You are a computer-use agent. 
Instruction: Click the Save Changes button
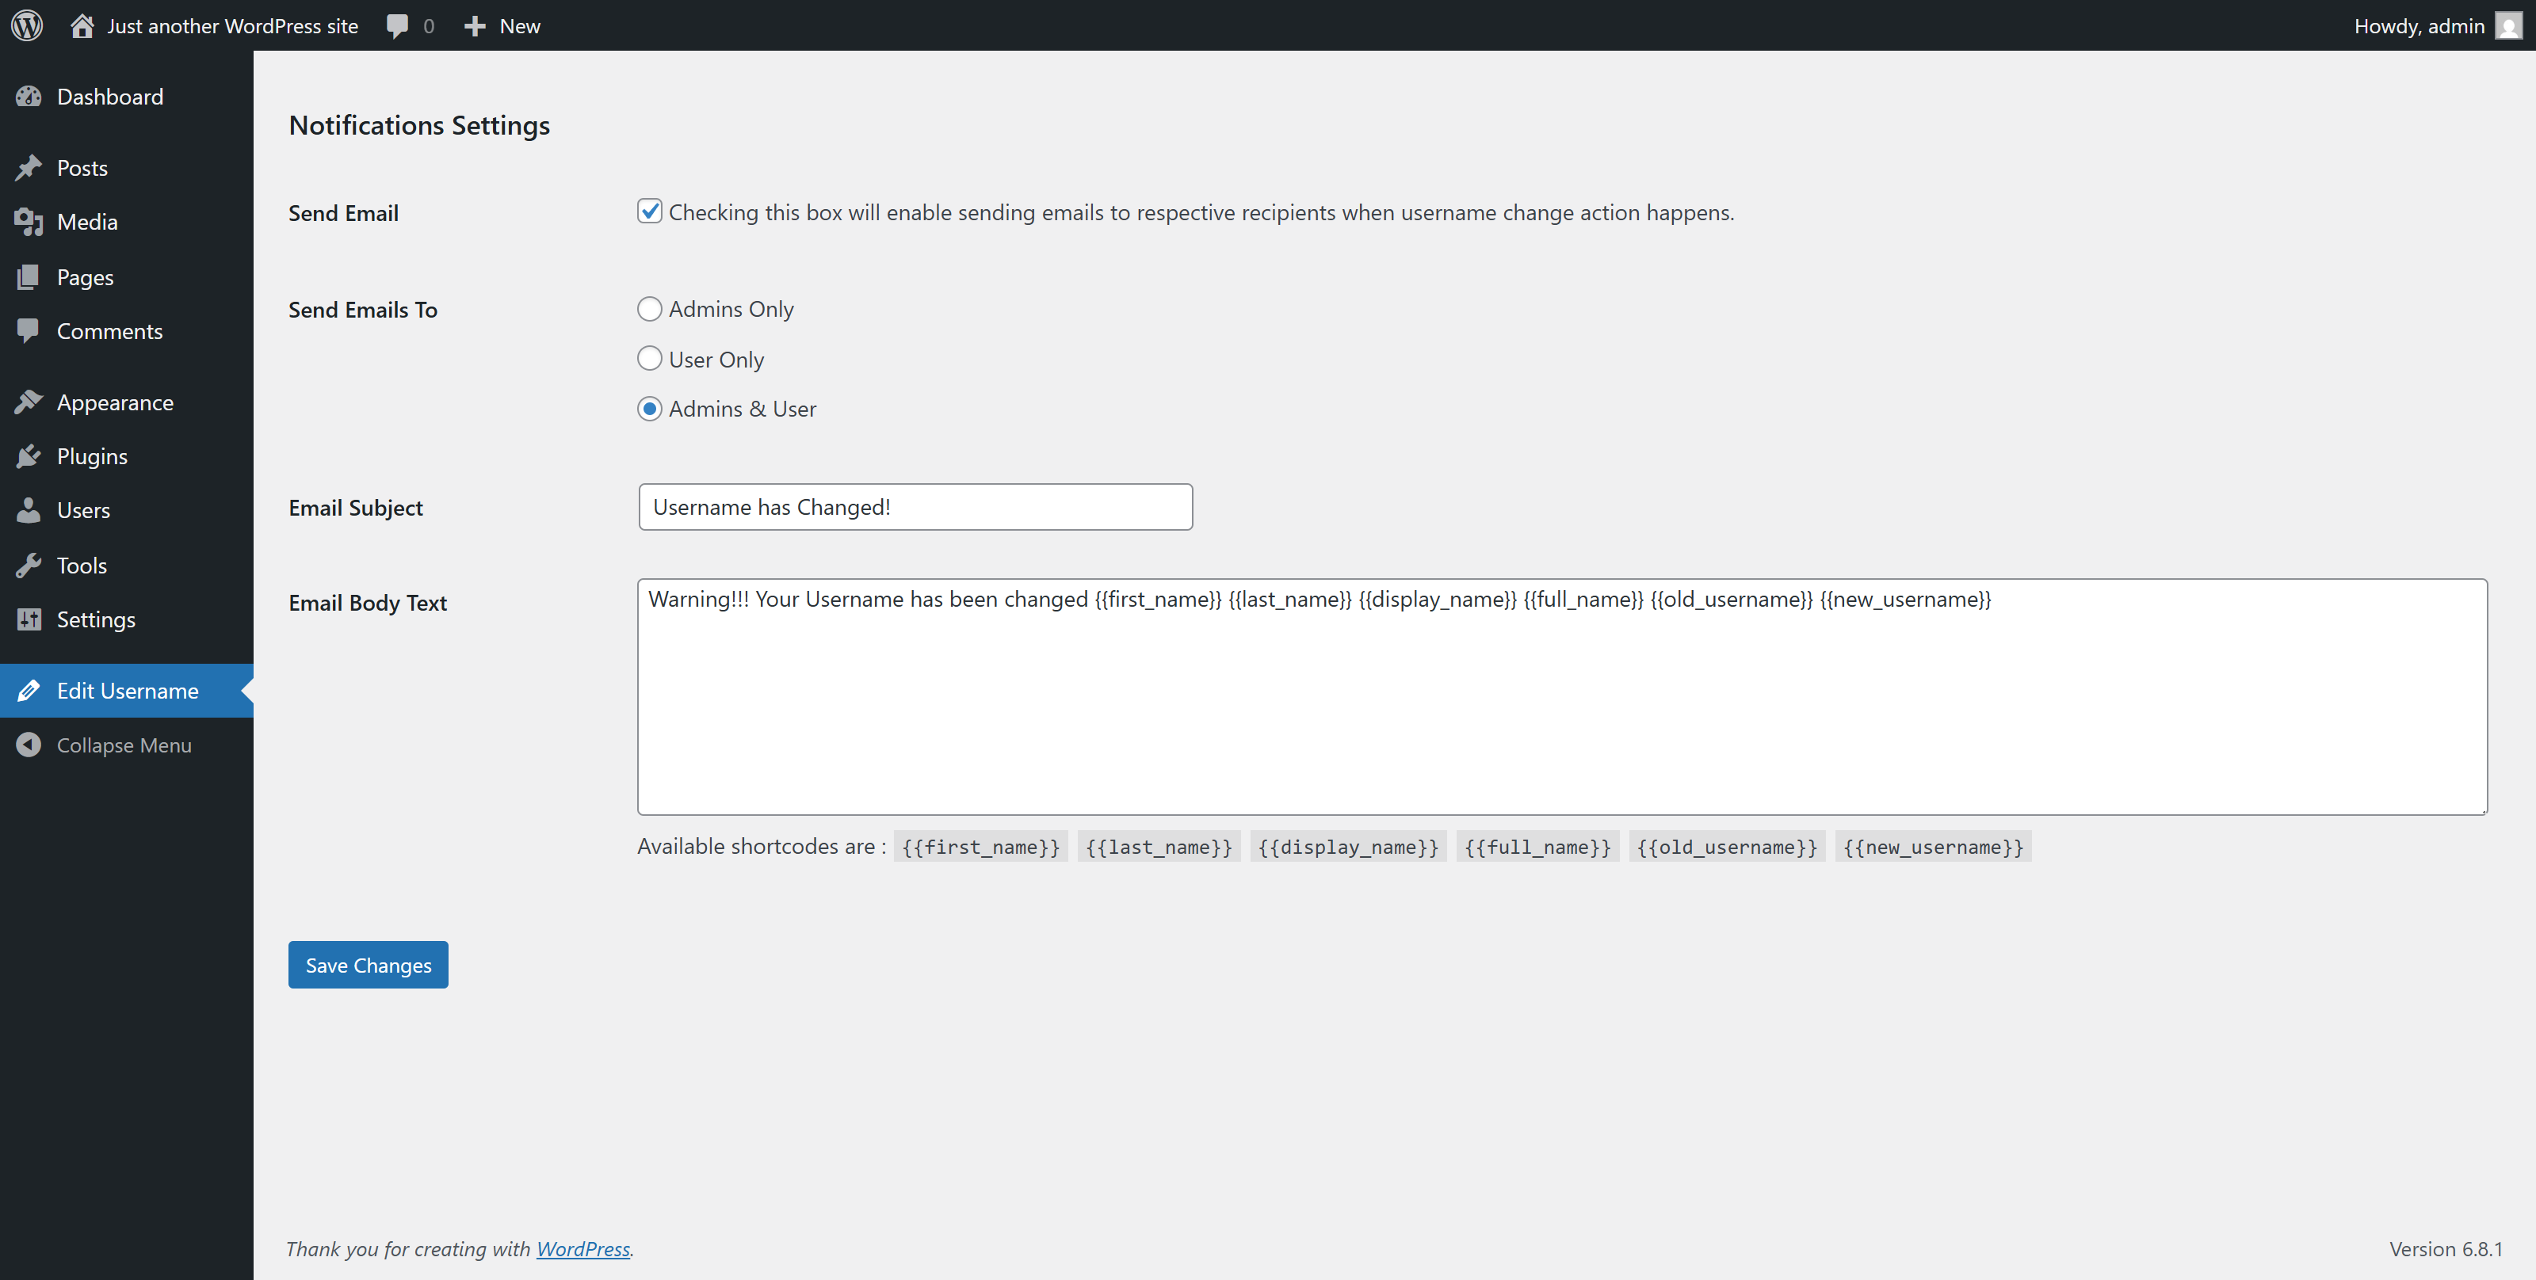pos(369,966)
